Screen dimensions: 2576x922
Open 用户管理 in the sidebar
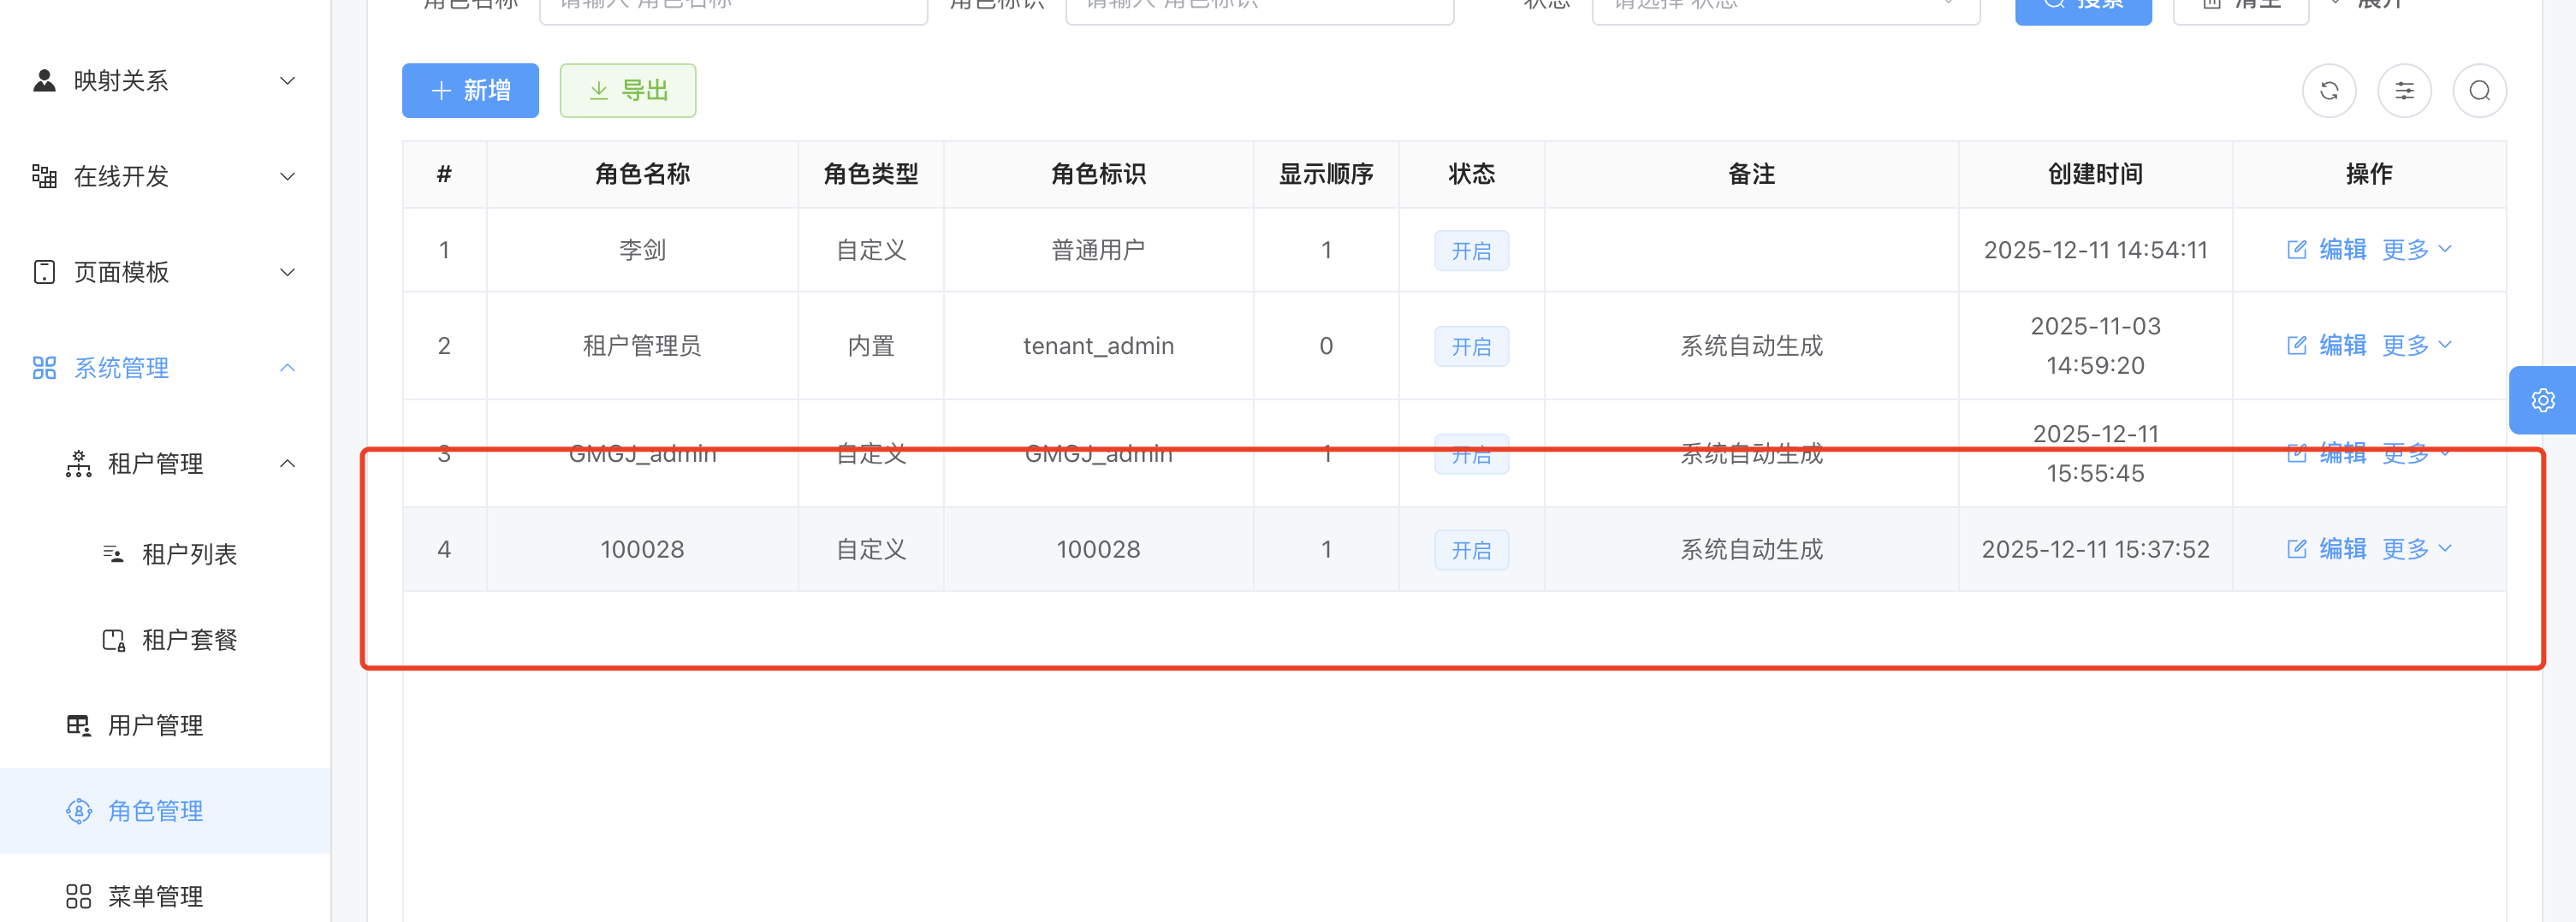(x=155, y=725)
